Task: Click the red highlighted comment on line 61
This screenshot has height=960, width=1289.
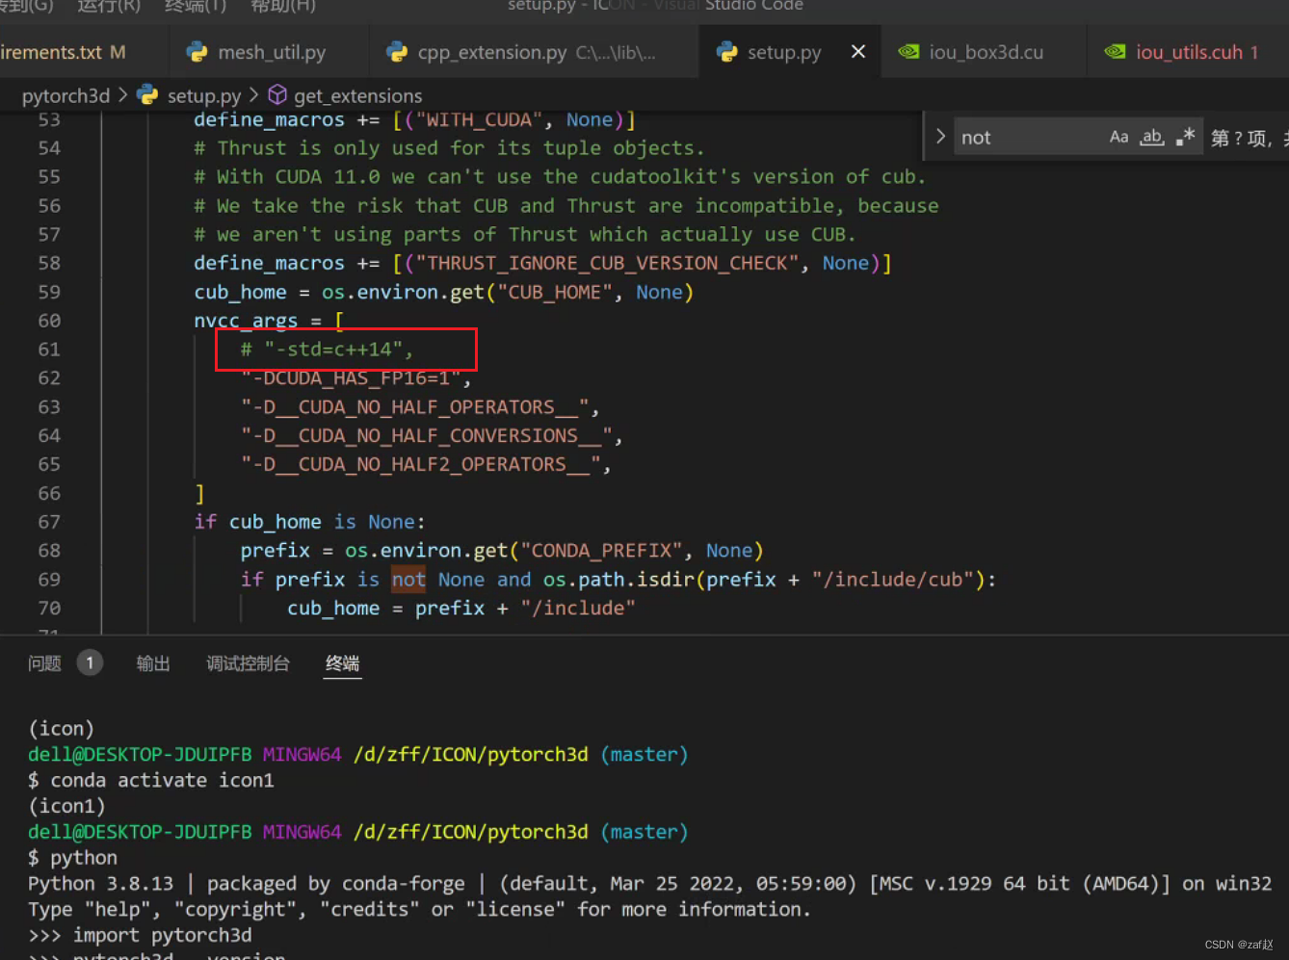Action: (328, 350)
